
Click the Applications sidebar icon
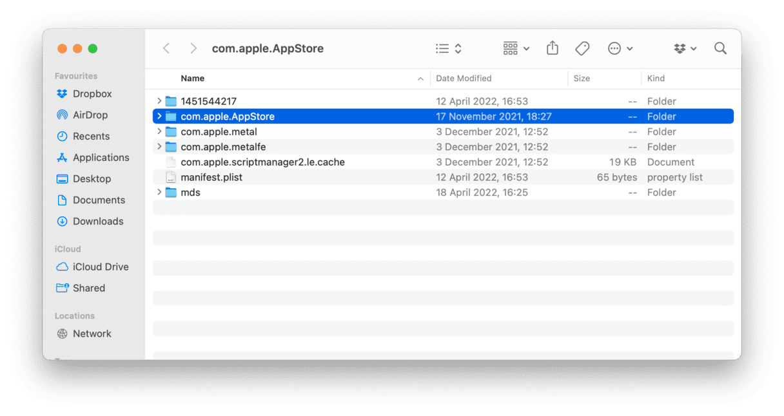point(62,158)
